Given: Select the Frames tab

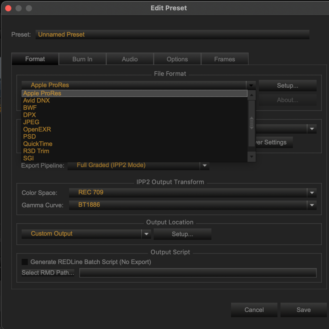Looking at the screenshot, I should [225, 59].
